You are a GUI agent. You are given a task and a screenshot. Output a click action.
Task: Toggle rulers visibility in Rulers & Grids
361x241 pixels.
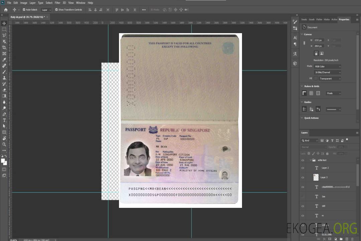(x=304, y=93)
